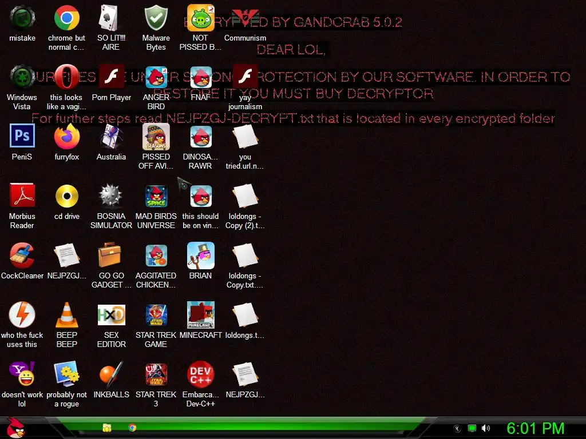Open the SEX EDITIOR HxD icon
This screenshot has height=439, width=586.
point(111,315)
